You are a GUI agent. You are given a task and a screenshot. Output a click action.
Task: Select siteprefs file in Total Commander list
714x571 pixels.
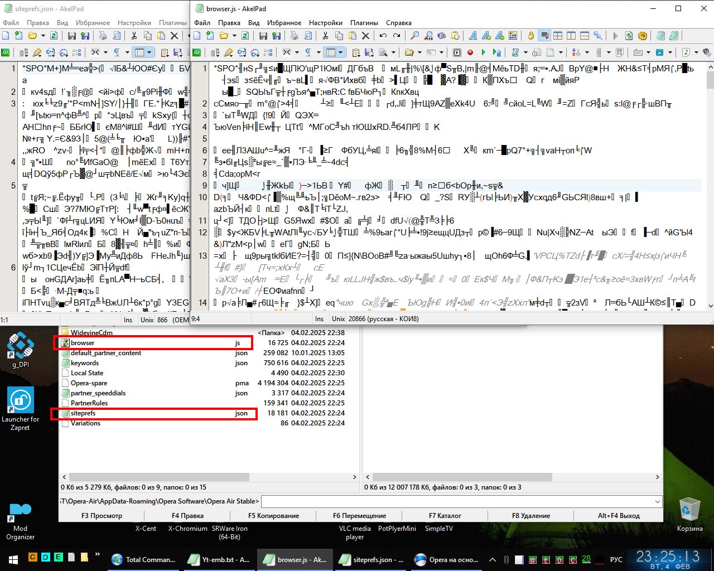[83, 413]
